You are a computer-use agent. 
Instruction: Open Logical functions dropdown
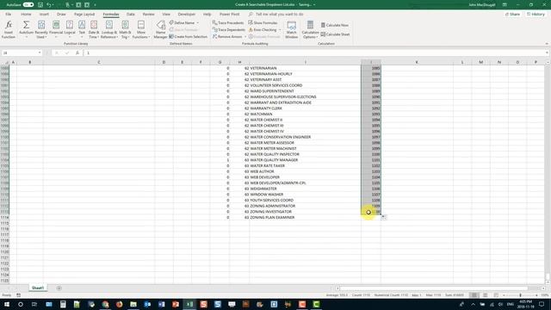pyautogui.click(x=70, y=29)
